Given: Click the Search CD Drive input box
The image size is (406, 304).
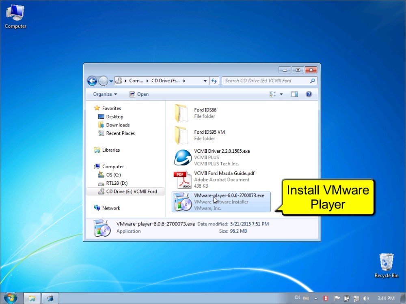Looking at the screenshot, I should [x=266, y=81].
